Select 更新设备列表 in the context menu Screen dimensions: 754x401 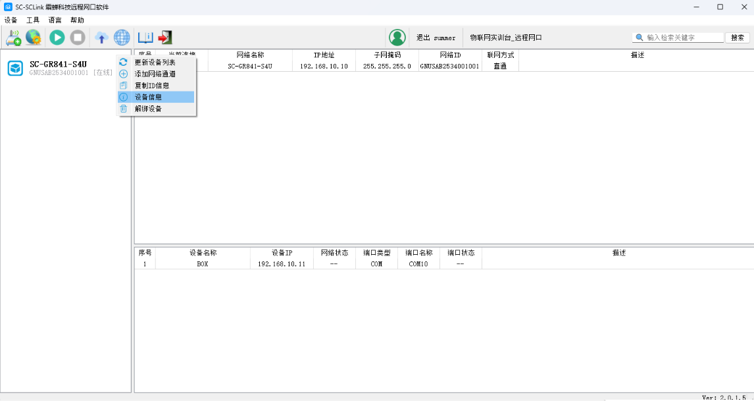click(155, 62)
